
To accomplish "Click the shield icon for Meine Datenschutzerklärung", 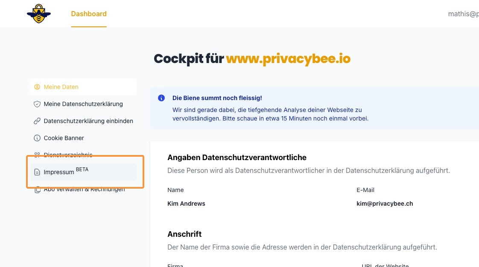I will coord(37,104).
